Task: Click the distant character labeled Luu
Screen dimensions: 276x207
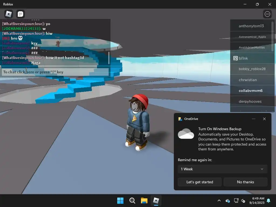Action: click(x=58, y=43)
